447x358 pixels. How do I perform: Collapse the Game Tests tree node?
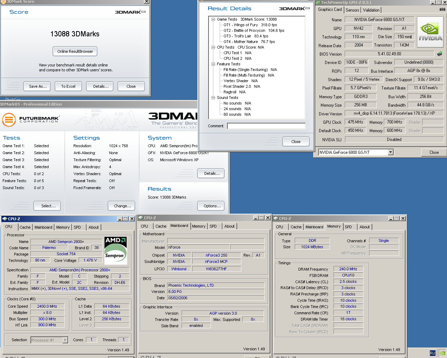coord(213,19)
